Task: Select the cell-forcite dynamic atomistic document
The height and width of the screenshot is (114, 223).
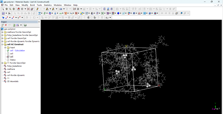Action: click(x=16, y=75)
